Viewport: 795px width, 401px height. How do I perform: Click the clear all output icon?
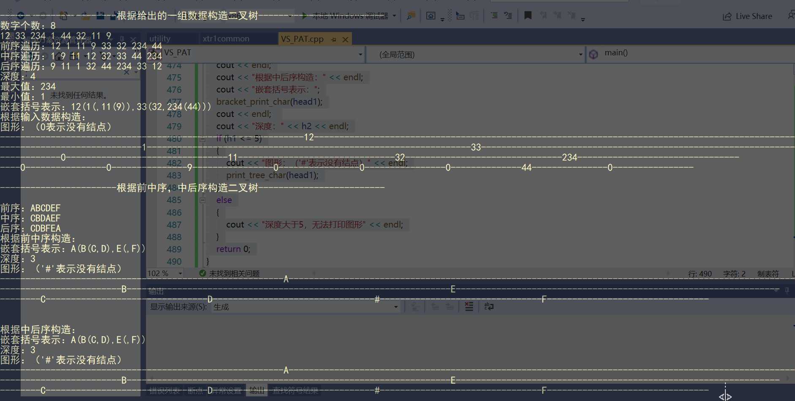click(469, 306)
